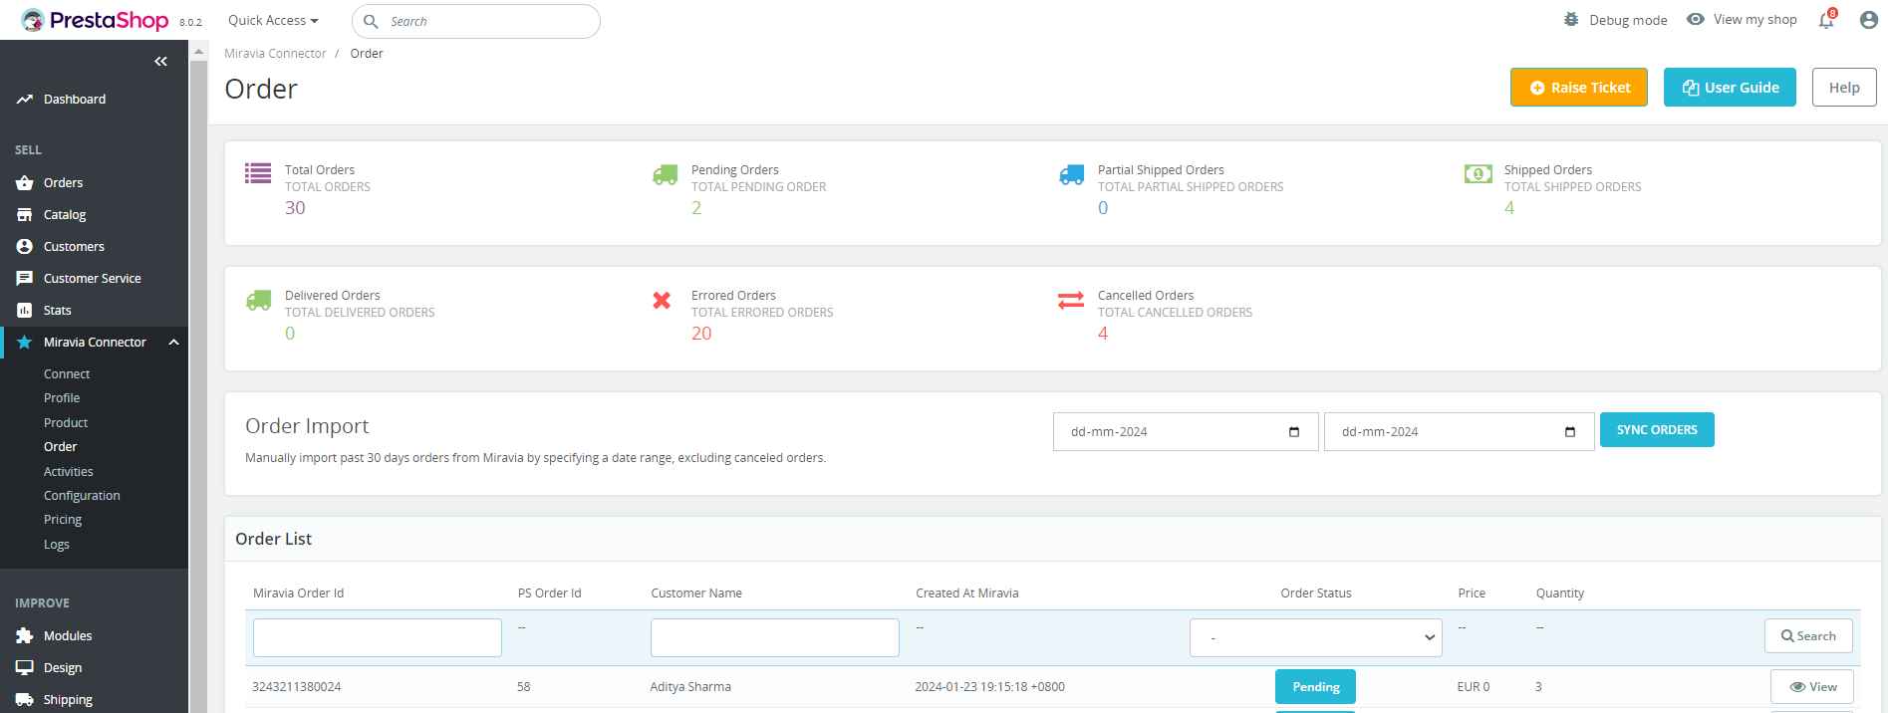Image resolution: width=1888 pixels, height=713 pixels.
Task: Click customer name Aditya Sharma
Action: tap(690, 687)
